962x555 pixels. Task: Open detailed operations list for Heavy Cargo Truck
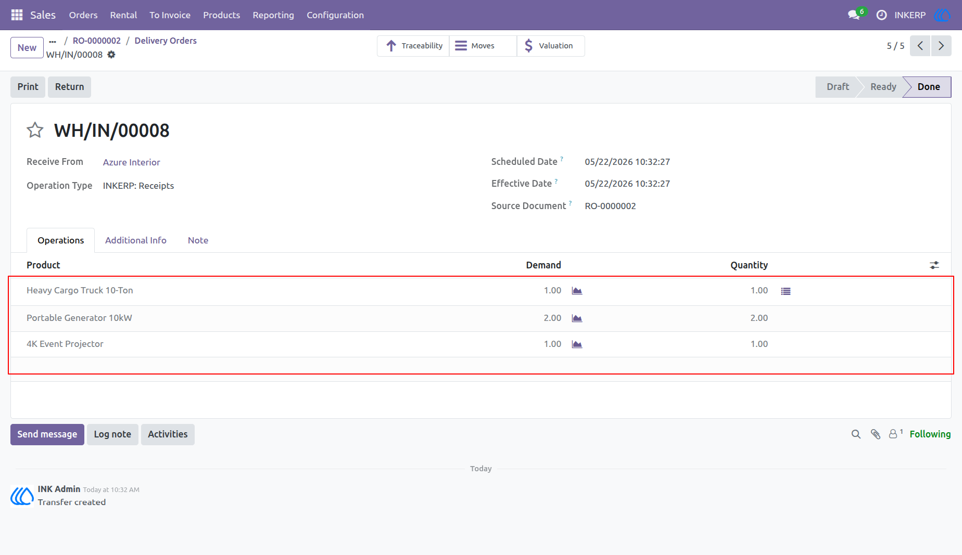[786, 291]
